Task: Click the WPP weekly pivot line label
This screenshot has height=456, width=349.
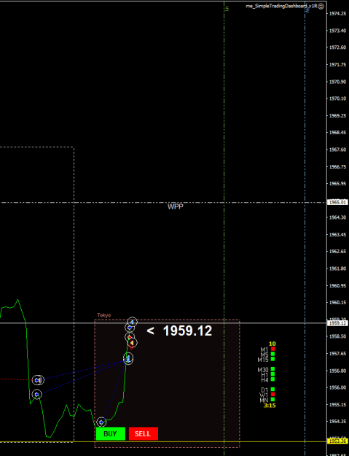Action: tap(176, 206)
